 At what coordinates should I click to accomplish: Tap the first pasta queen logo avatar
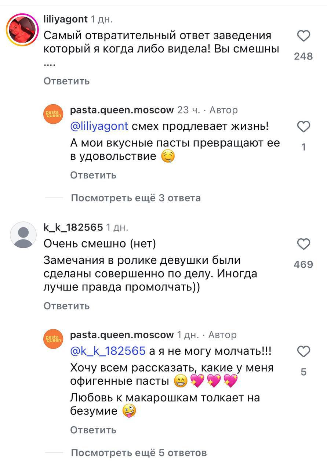[54, 115]
